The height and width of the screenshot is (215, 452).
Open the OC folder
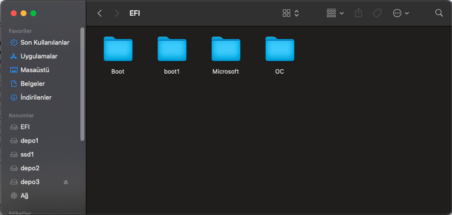click(x=279, y=50)
